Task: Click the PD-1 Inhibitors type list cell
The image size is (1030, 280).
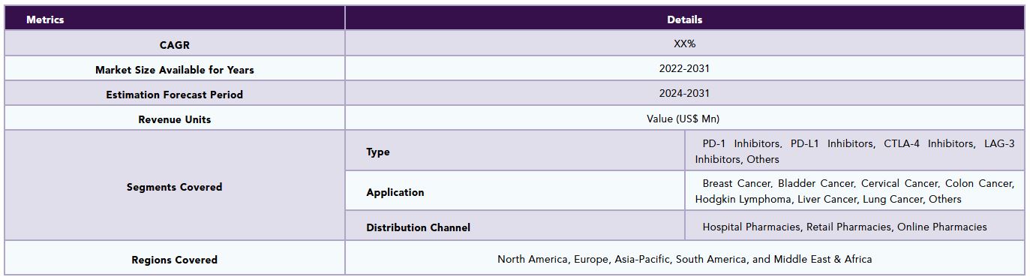Action: (854, 151)
